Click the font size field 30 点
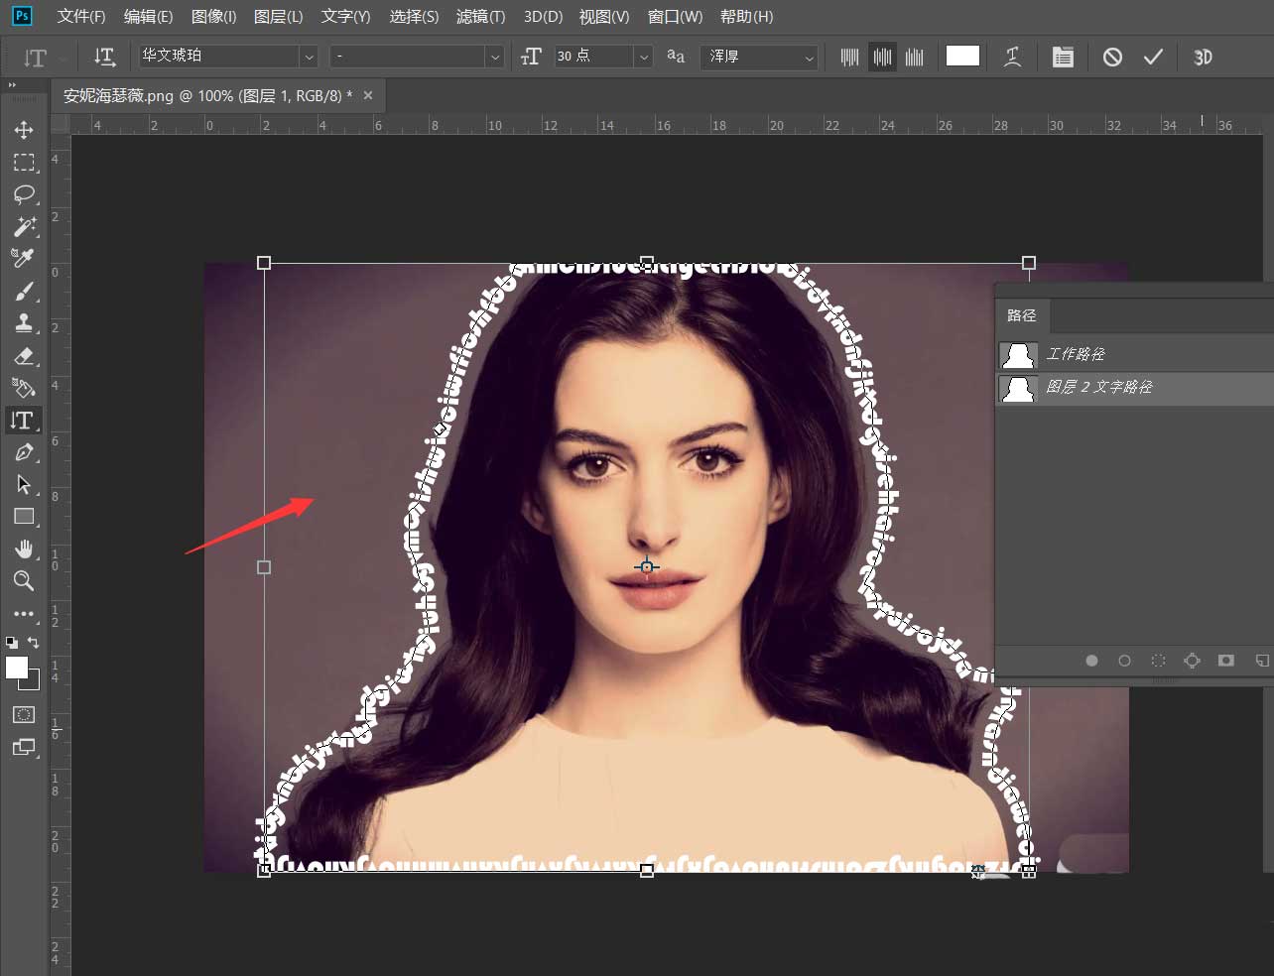The width and height of the screenshot is (1274, 976). (x=592, y=57)
